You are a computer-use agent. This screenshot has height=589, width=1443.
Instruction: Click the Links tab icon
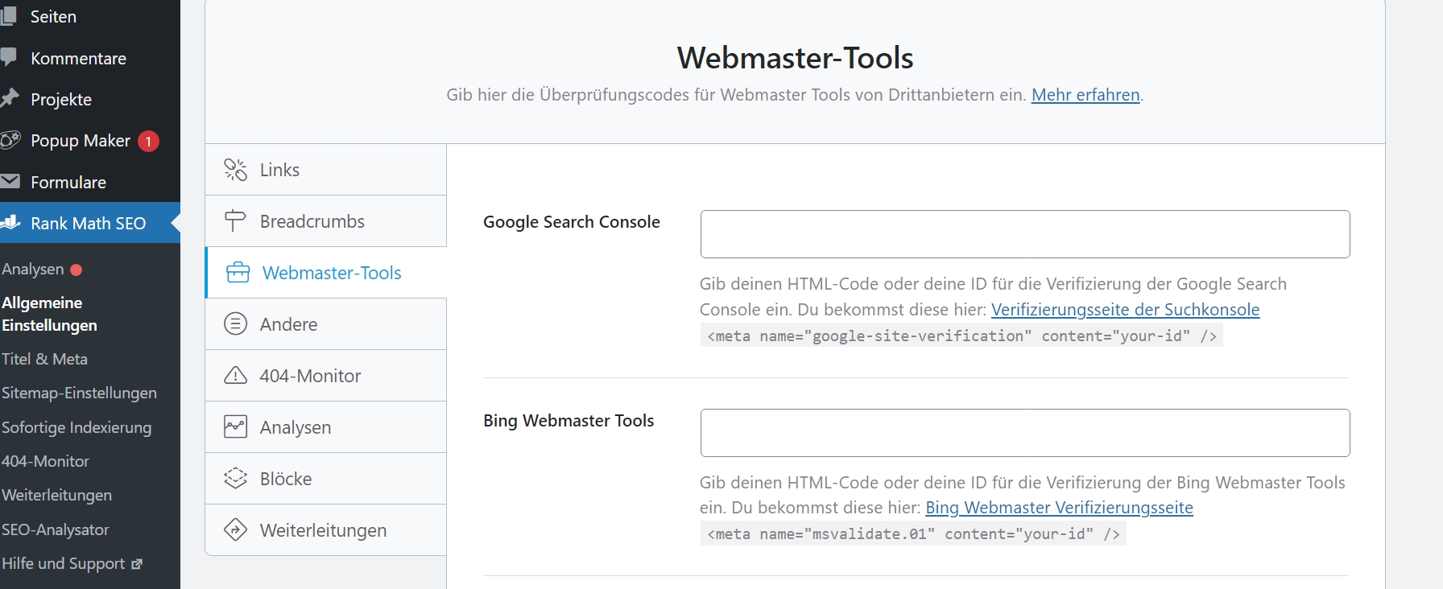pos(235,170)
